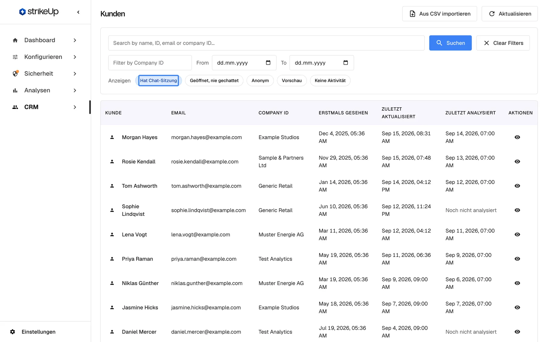Focus the name, ID, email search field
The height and width of the screenshot is (342, 547).
(266, 43)
